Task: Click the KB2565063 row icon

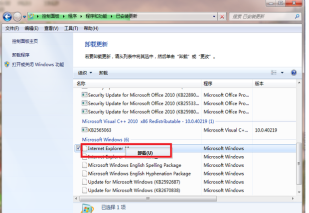Action: 84,130
